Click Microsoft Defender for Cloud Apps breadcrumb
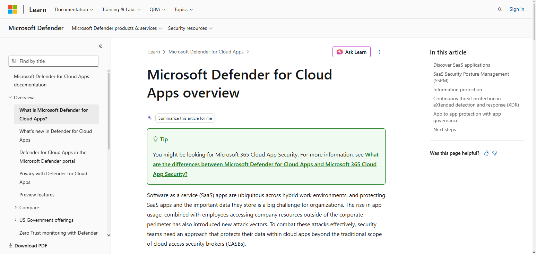Viewport: 536px width, 254px height. [x=206, y=52]
